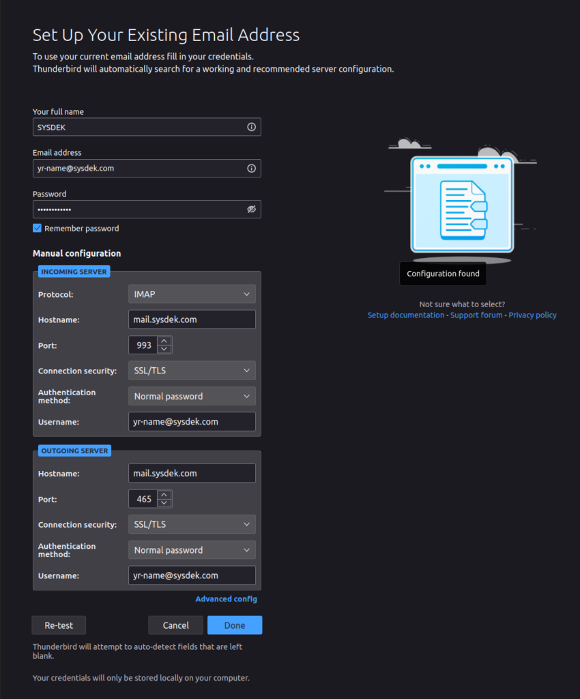580x699 pixels.
Task: Open the Setup documentation link
Action: [x=405, y=315]
